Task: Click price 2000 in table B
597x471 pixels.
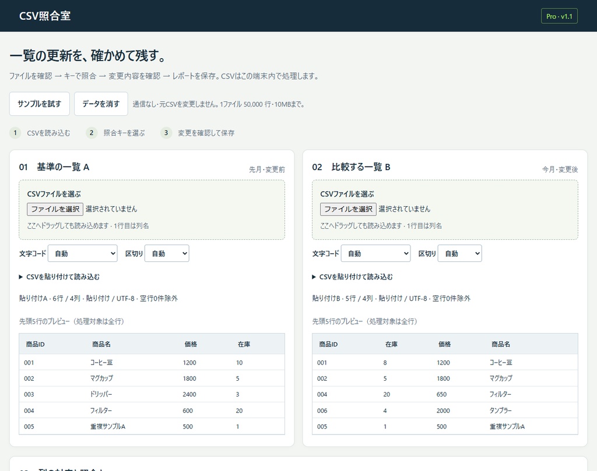Action: coord(443,410)
